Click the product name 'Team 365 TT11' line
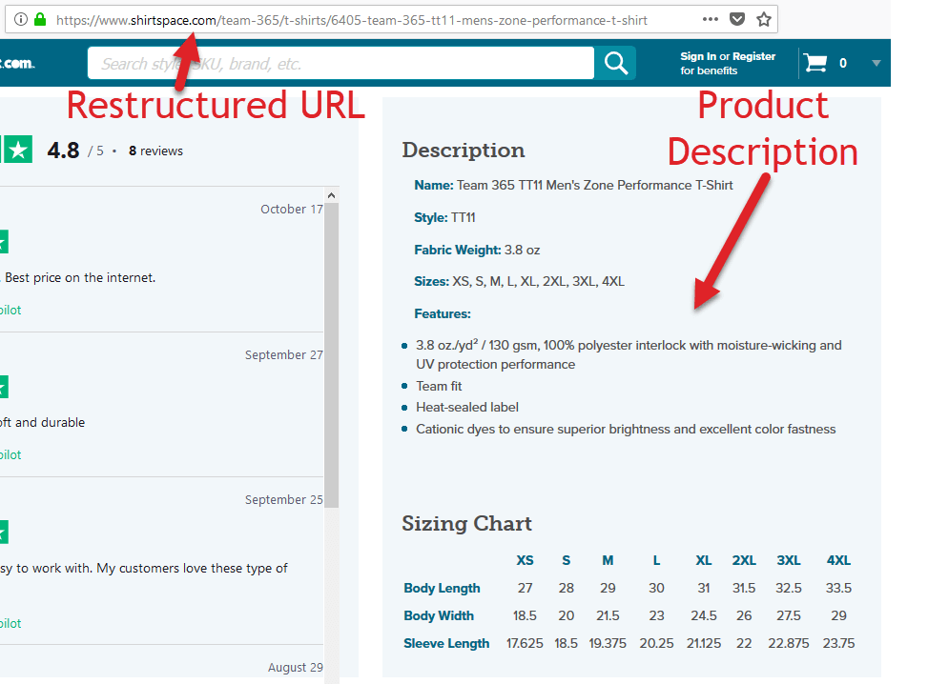Image resolution: width=928 pixels, height=684 pixels. (x=573, y=185)
